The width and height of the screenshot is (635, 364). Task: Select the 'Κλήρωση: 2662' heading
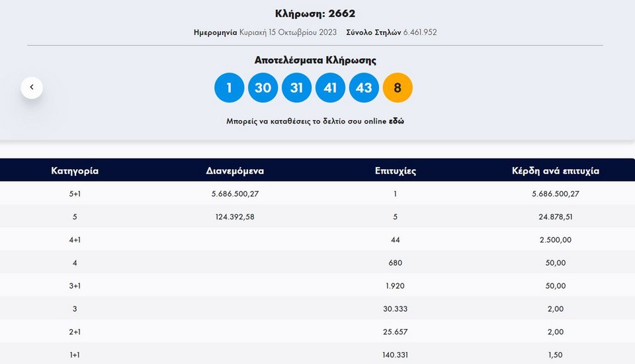pos(315,13)
